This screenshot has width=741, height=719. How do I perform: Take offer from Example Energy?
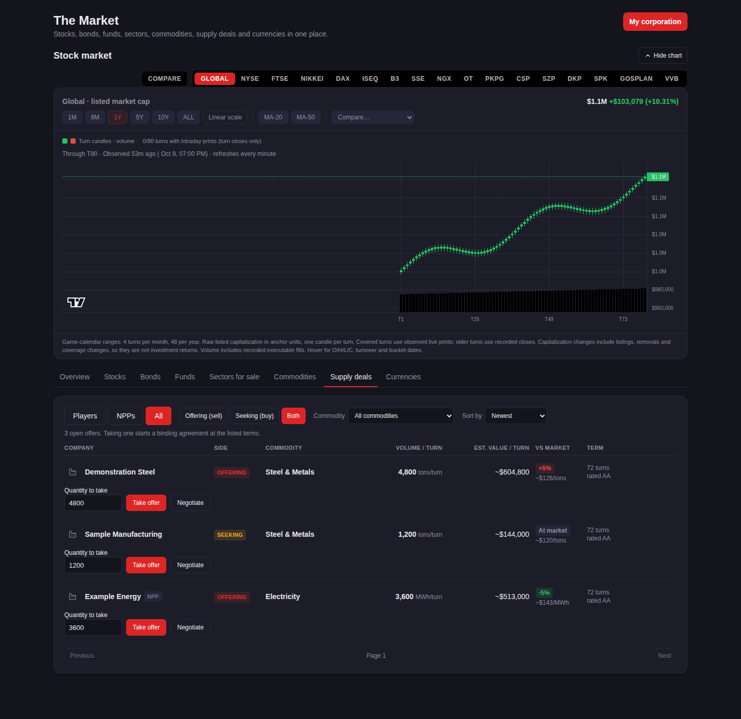click(146, 627)
